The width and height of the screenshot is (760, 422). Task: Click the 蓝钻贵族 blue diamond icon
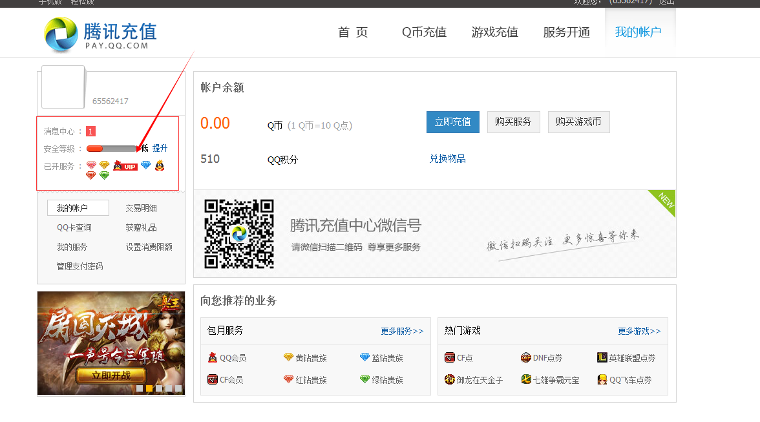pos(364,357)
